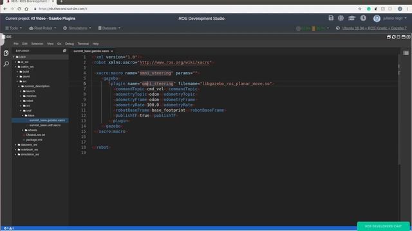Open the Terminal menu
Screen dimensions: 412x231
[83, 44]
